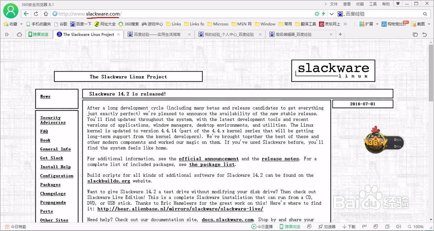434x231 pixels.
Task: Toggle 跨屏浏览 in the status bar
Action: pos(290,227)
